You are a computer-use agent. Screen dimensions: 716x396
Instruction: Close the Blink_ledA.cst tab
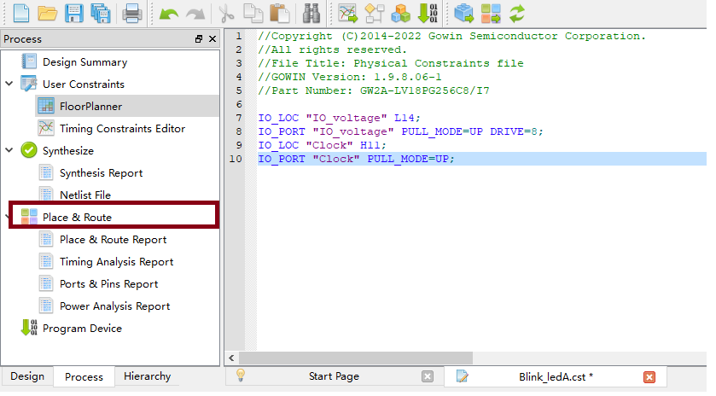649,377
